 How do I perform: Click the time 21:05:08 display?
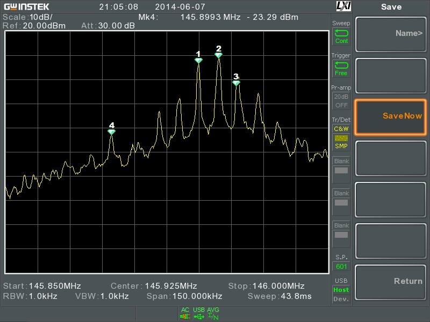(x=118, y=6)
